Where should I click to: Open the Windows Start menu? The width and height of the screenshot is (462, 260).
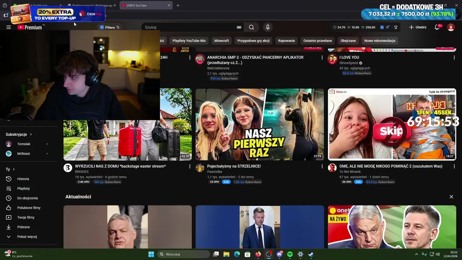(151, 254)
